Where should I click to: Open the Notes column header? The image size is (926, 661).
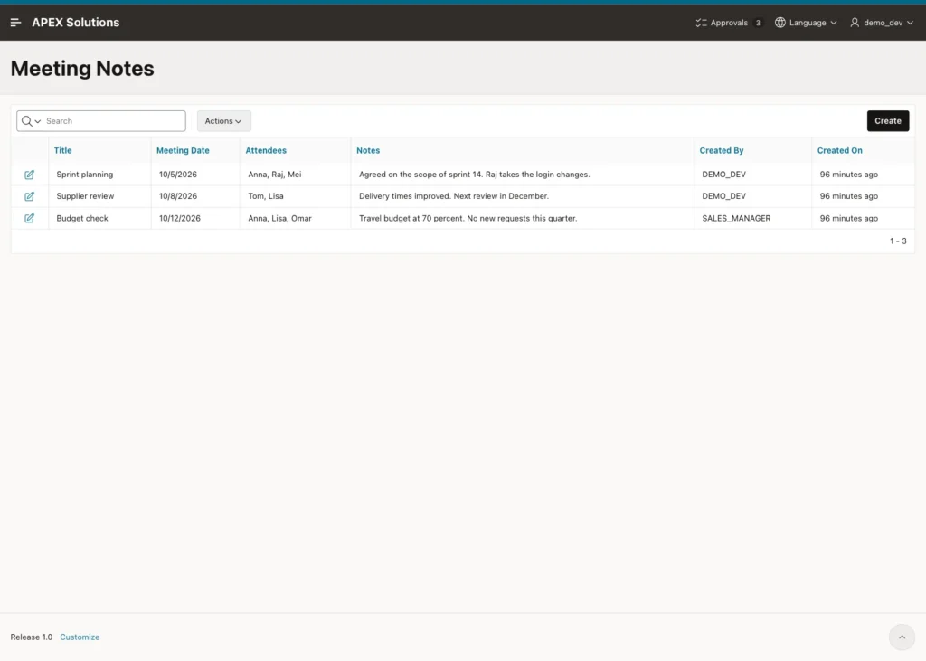[x=368, y=151]
